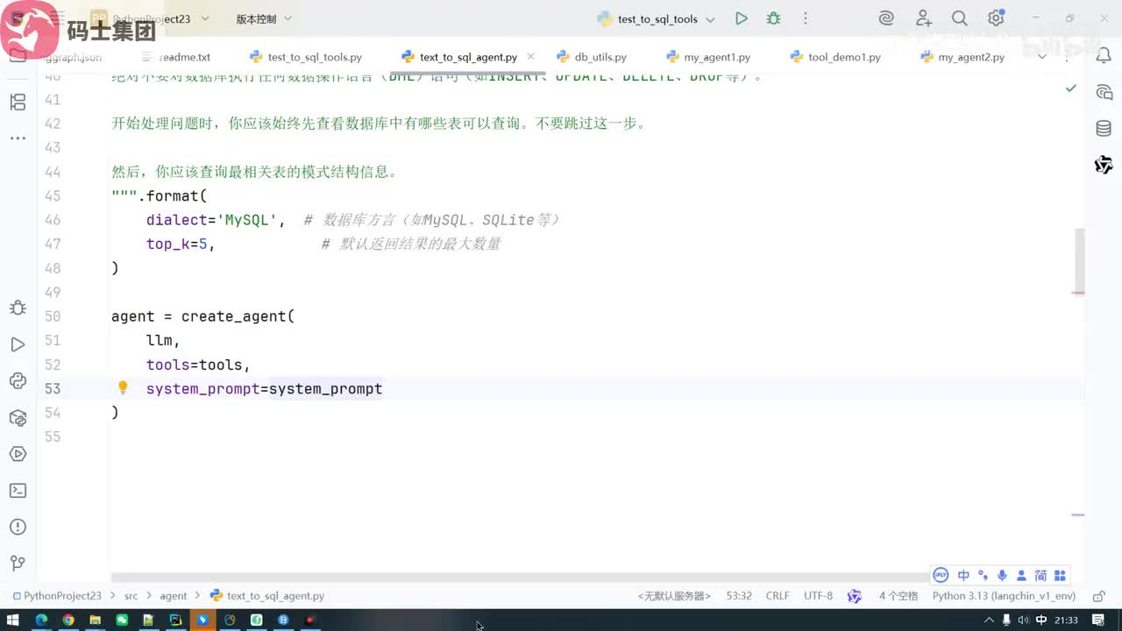This screenshot has width=1122, height=631.
Task: Open the Python Console tool window
Action: [18, 380]
